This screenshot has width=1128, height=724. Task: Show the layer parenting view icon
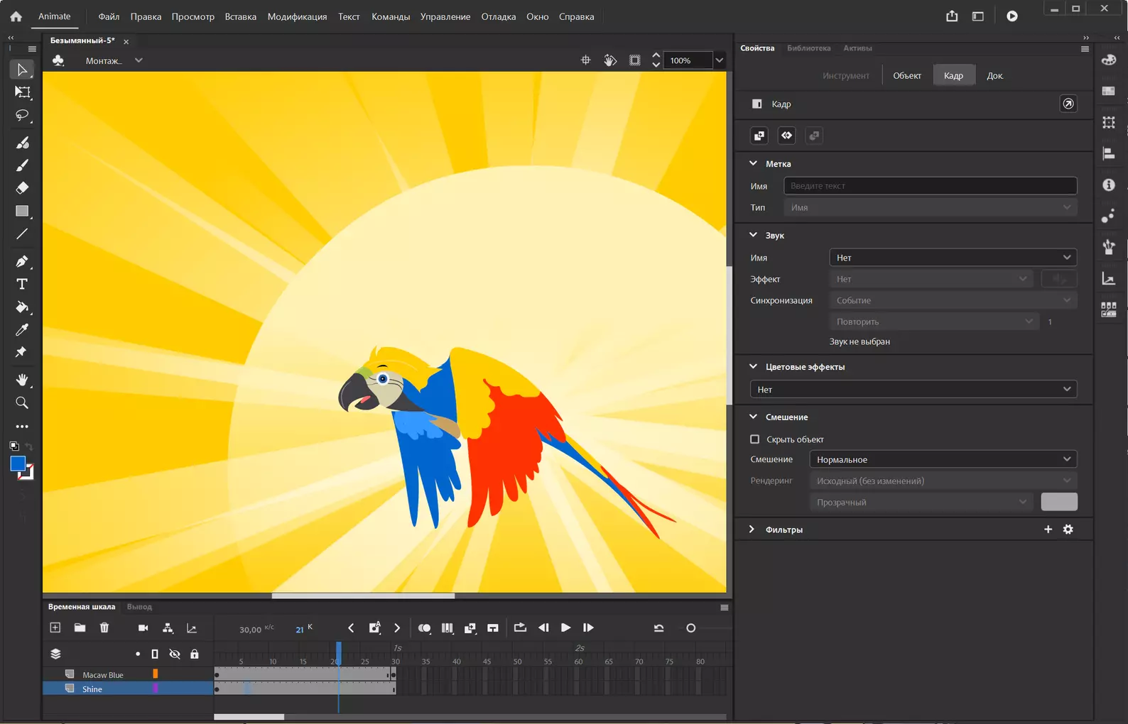point(168,627)
